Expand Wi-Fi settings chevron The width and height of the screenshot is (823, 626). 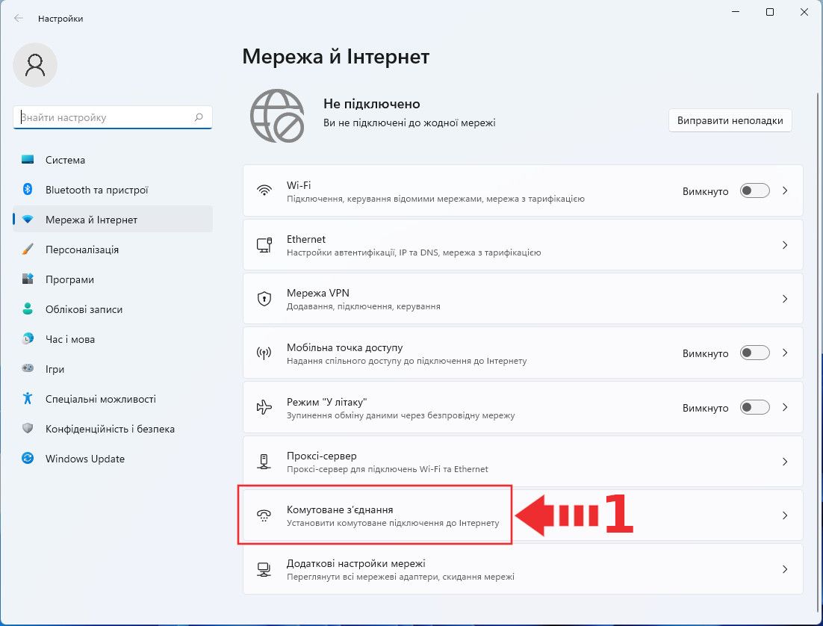point(785,190)
